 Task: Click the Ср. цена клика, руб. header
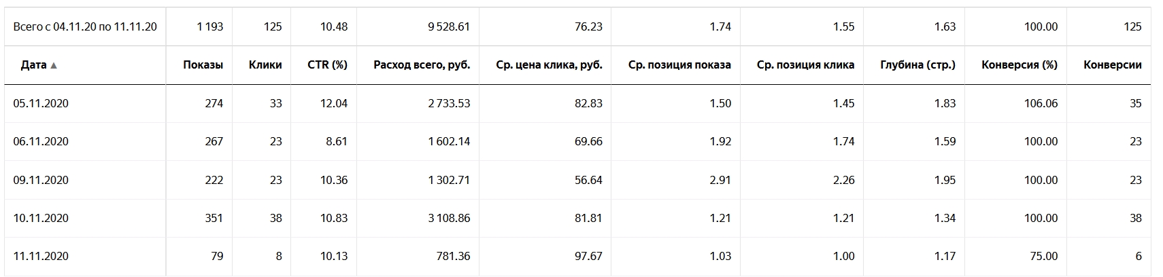point(549,65)
